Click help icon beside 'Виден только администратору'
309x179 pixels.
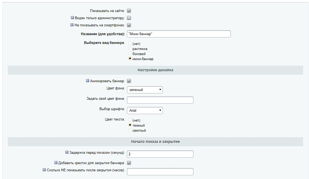(72, 18)
